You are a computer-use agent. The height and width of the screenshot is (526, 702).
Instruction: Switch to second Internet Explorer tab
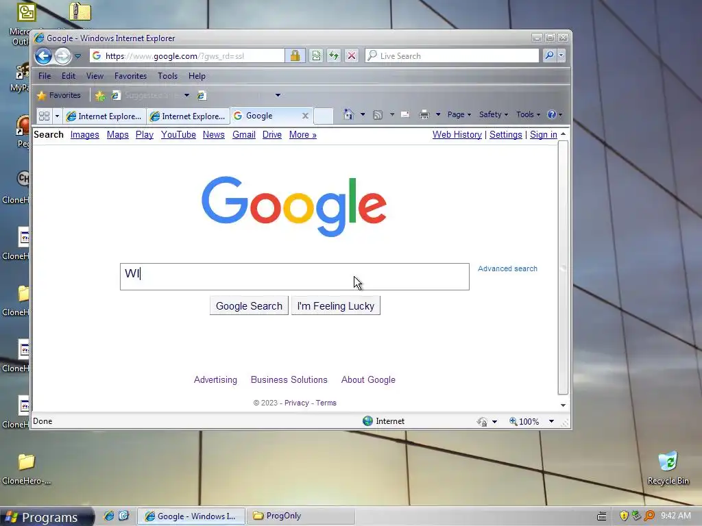coord(188,116)
